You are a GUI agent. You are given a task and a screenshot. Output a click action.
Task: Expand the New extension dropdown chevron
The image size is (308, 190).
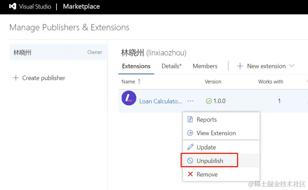click(x=292, y=66)
